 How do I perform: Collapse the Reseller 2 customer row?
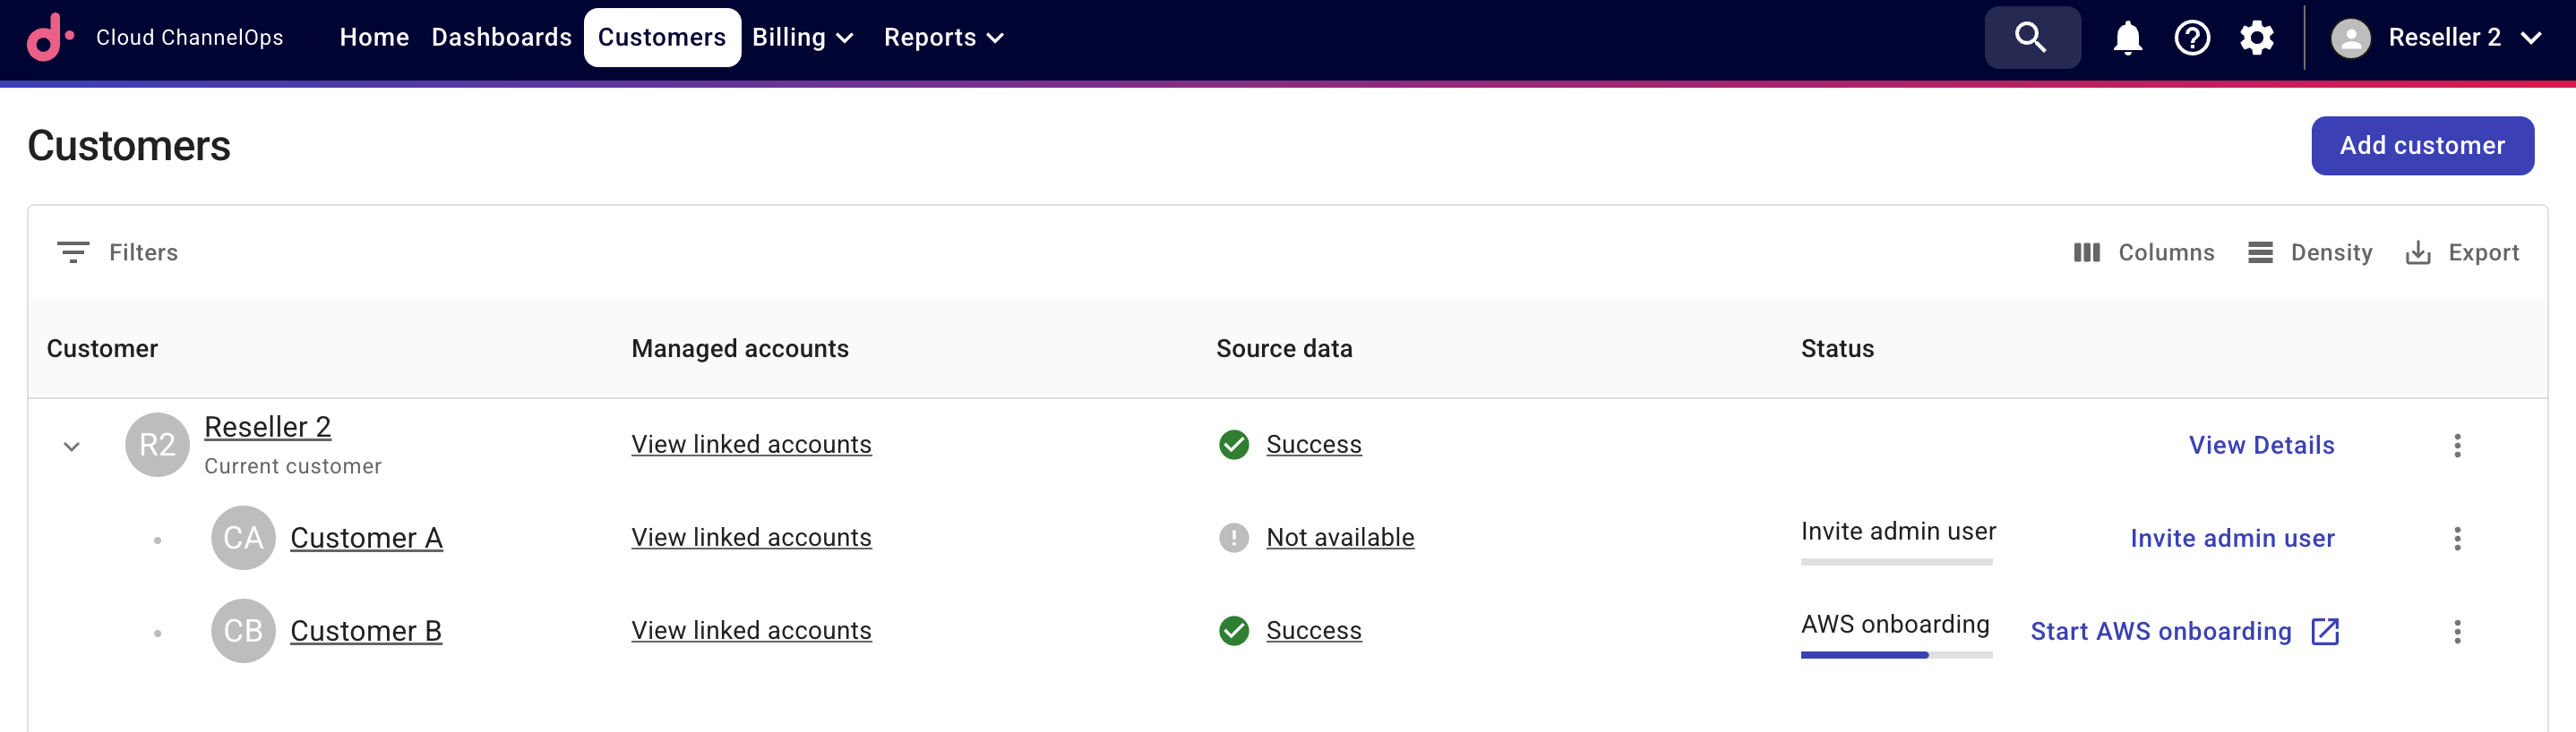[71, 447]
